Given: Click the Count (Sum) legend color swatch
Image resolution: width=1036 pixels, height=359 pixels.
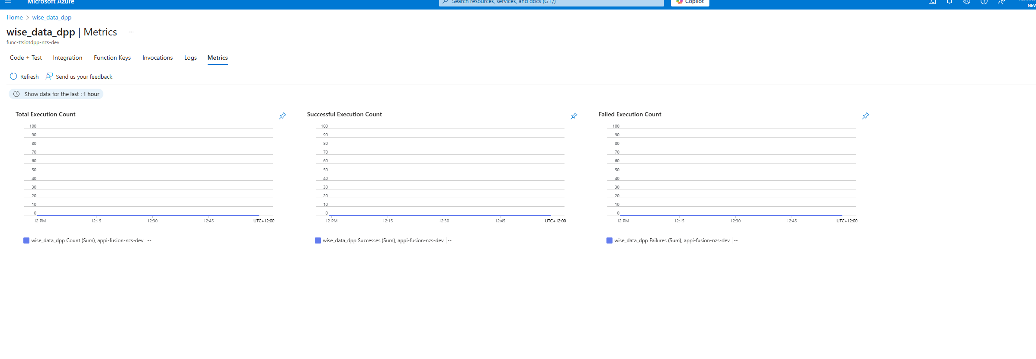Looking at the screenshot, I should (x=26, y=240).
